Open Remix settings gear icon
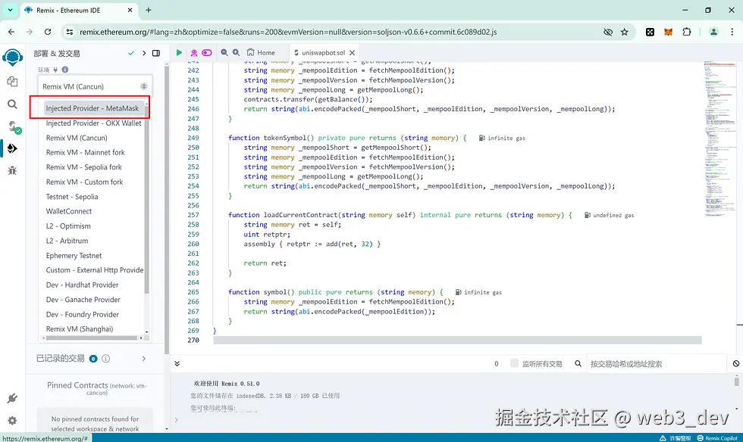743x442 pixels. 12,420
